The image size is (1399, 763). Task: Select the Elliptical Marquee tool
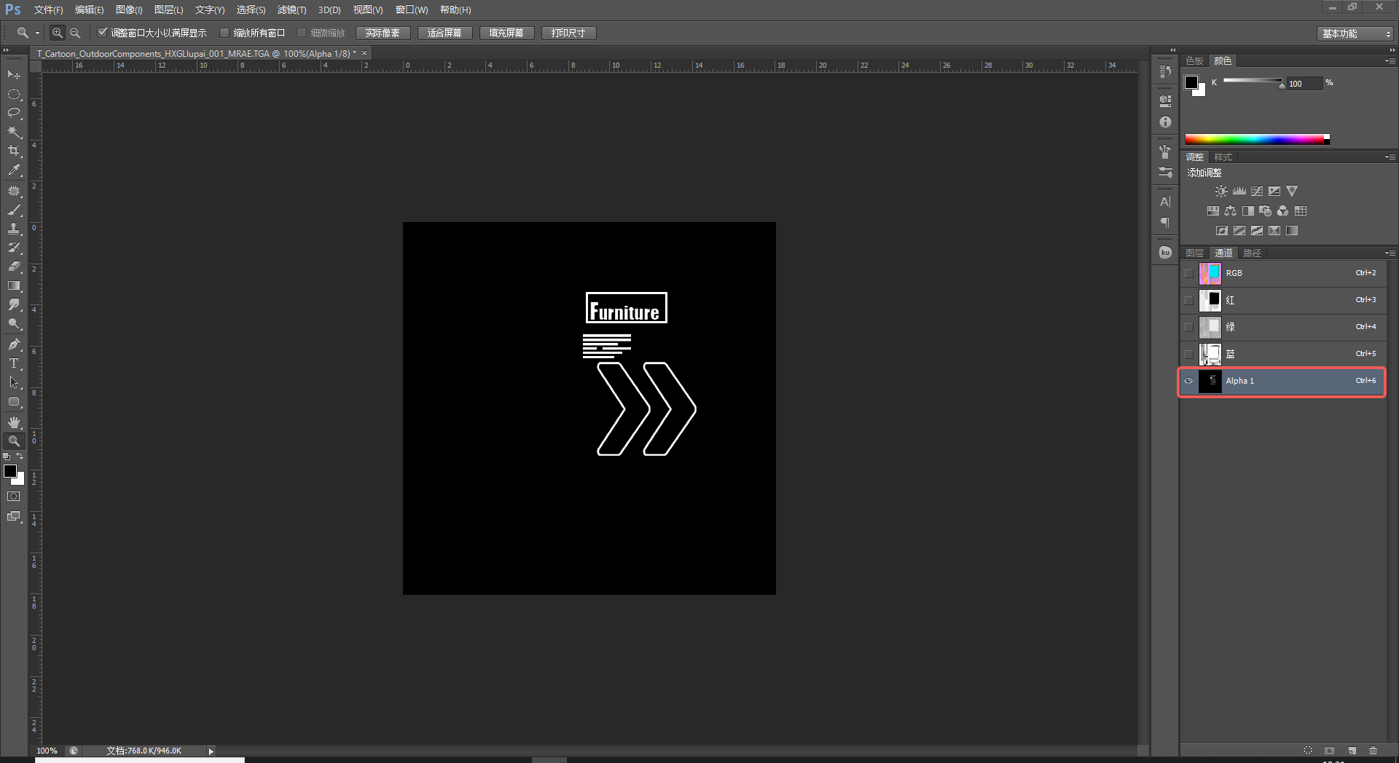[14, 94]
